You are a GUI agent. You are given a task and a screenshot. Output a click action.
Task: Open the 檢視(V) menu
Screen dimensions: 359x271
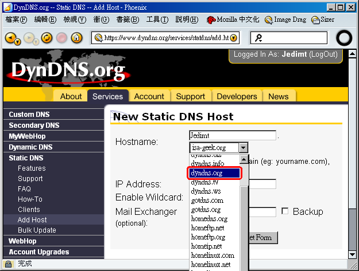75,20
